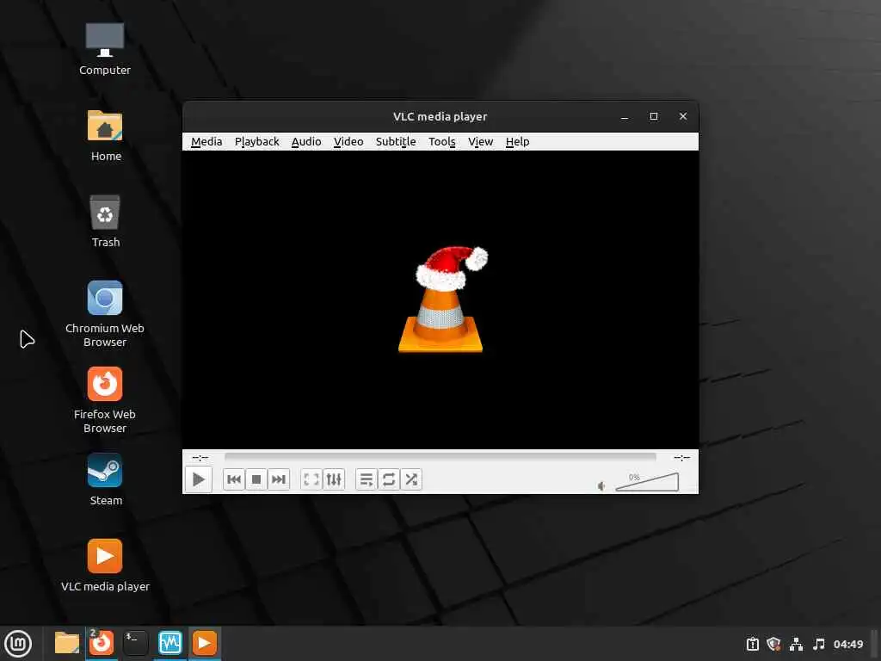This screenshot has width=881, height=661.
Task: Set volume on the VLC volume slider
Action: pyautogui.click(x=647, y=482)
